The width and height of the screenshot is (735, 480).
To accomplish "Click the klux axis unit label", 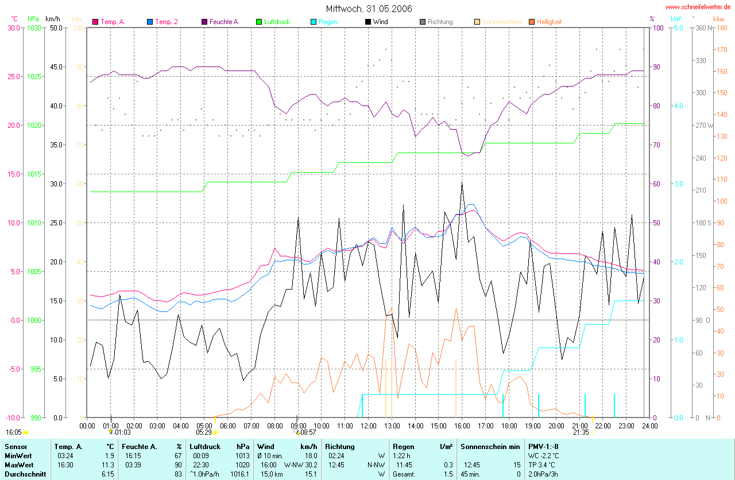I will [x=718, y=19].
